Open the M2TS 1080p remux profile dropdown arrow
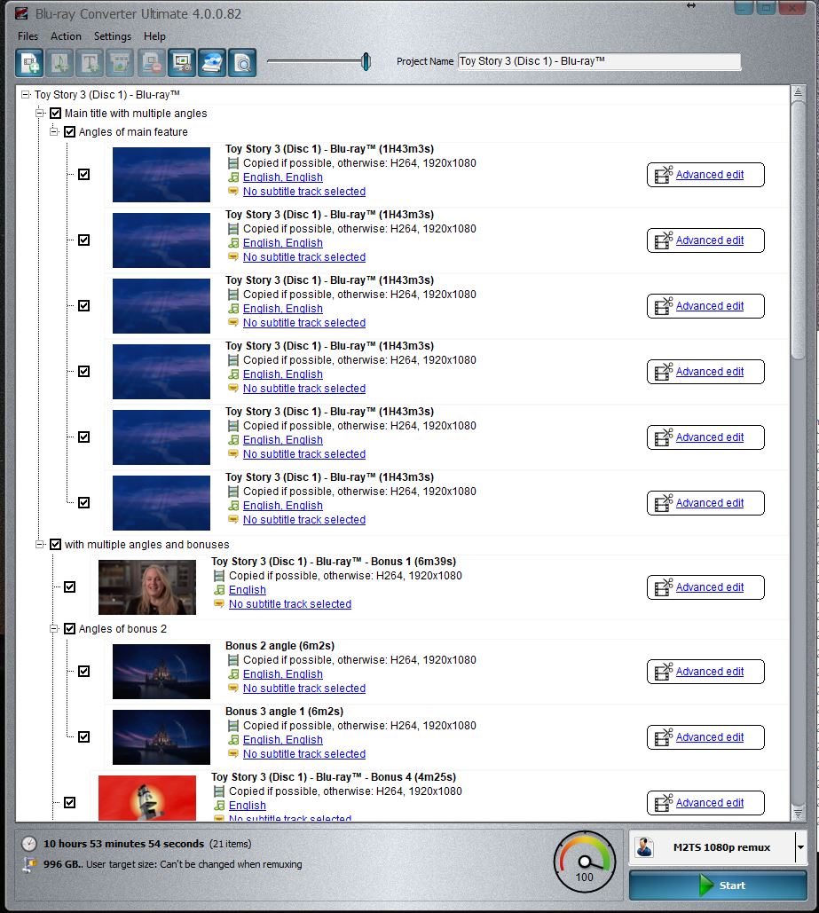This screenshot has height=913, width=819. click(801, 847)
